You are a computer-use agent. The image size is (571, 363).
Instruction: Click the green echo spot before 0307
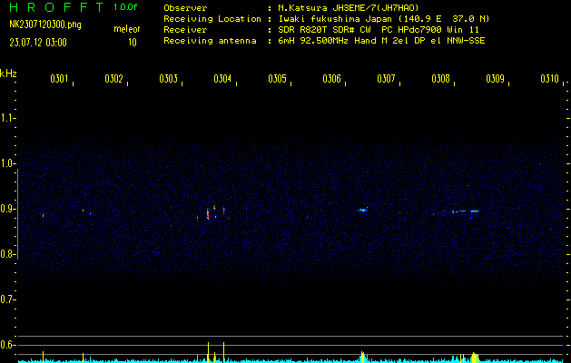[362, 210]
